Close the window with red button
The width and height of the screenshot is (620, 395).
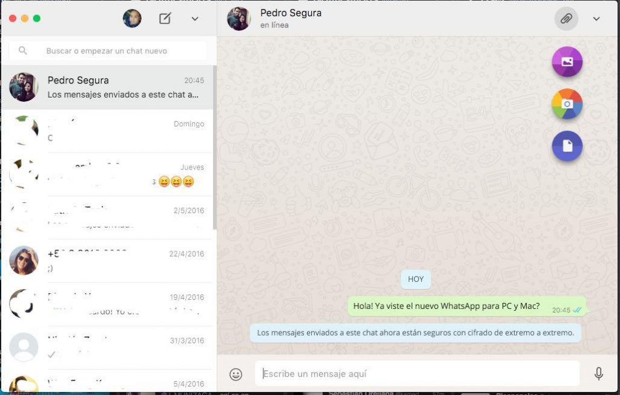13,18
